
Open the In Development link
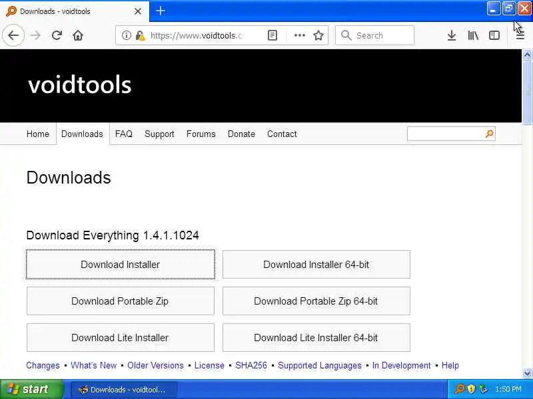[x=402, y=365]
